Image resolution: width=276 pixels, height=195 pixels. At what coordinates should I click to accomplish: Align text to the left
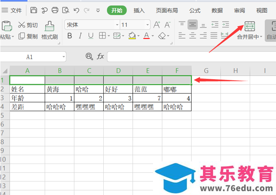coord(182,36)
